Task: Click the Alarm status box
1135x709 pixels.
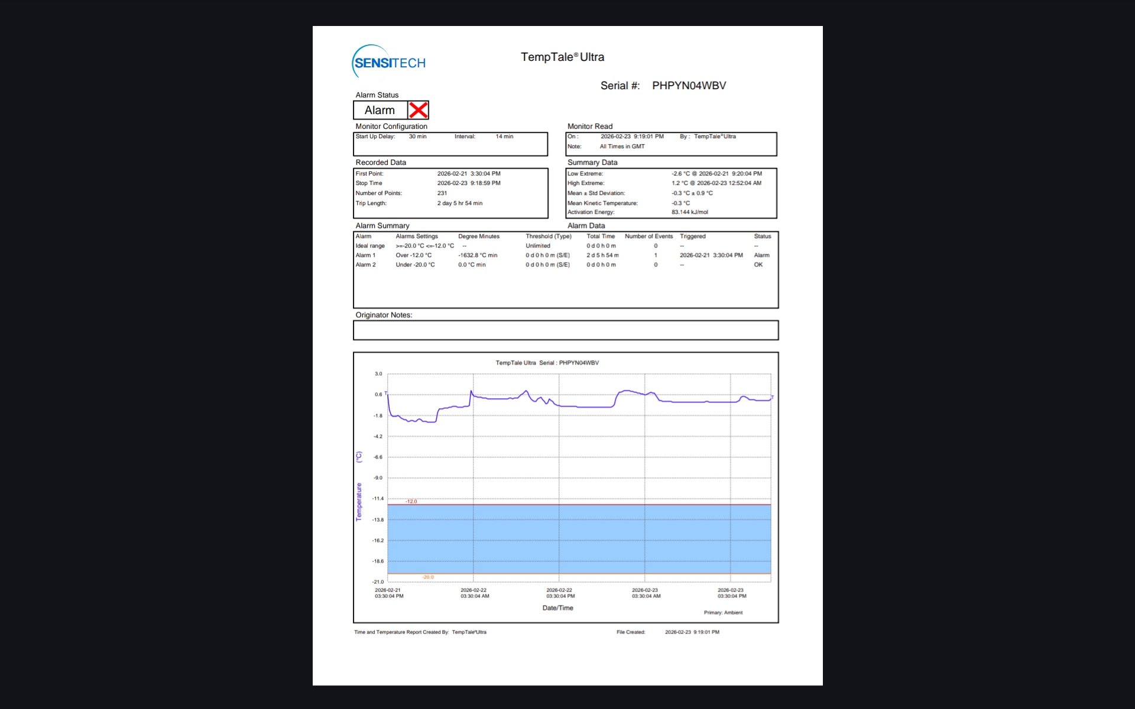Action: click(380, 110)
